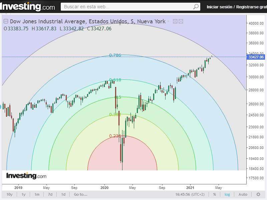
Task: Click the chart title Dow Jones Industrial Average
Action: pyautogui.click(x=48, y=21)
